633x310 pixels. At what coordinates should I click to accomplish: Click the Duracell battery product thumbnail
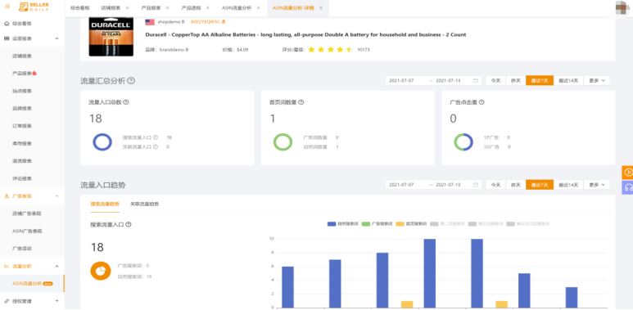(111, 36)
